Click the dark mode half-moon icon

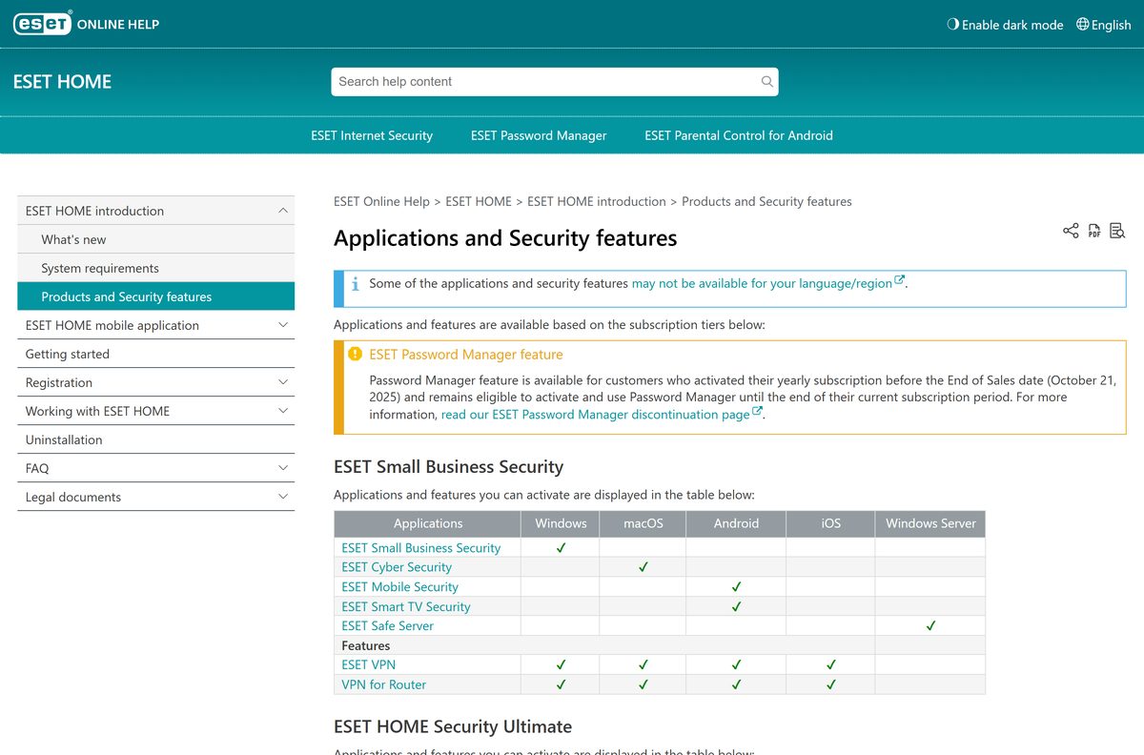click(952, 25)
